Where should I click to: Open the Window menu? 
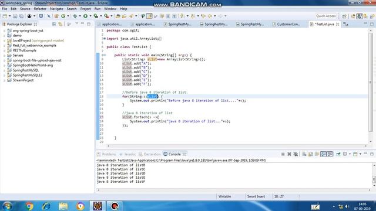point(110,9)
